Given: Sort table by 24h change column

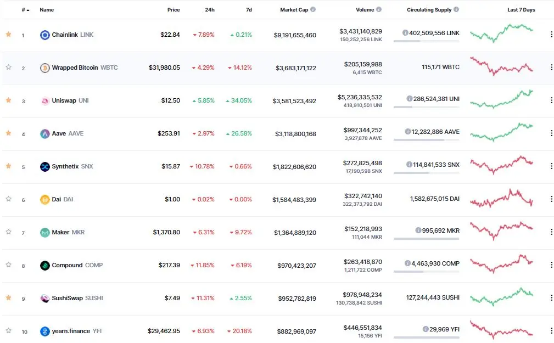Looking at the screenshot, I should coord(210,10).
